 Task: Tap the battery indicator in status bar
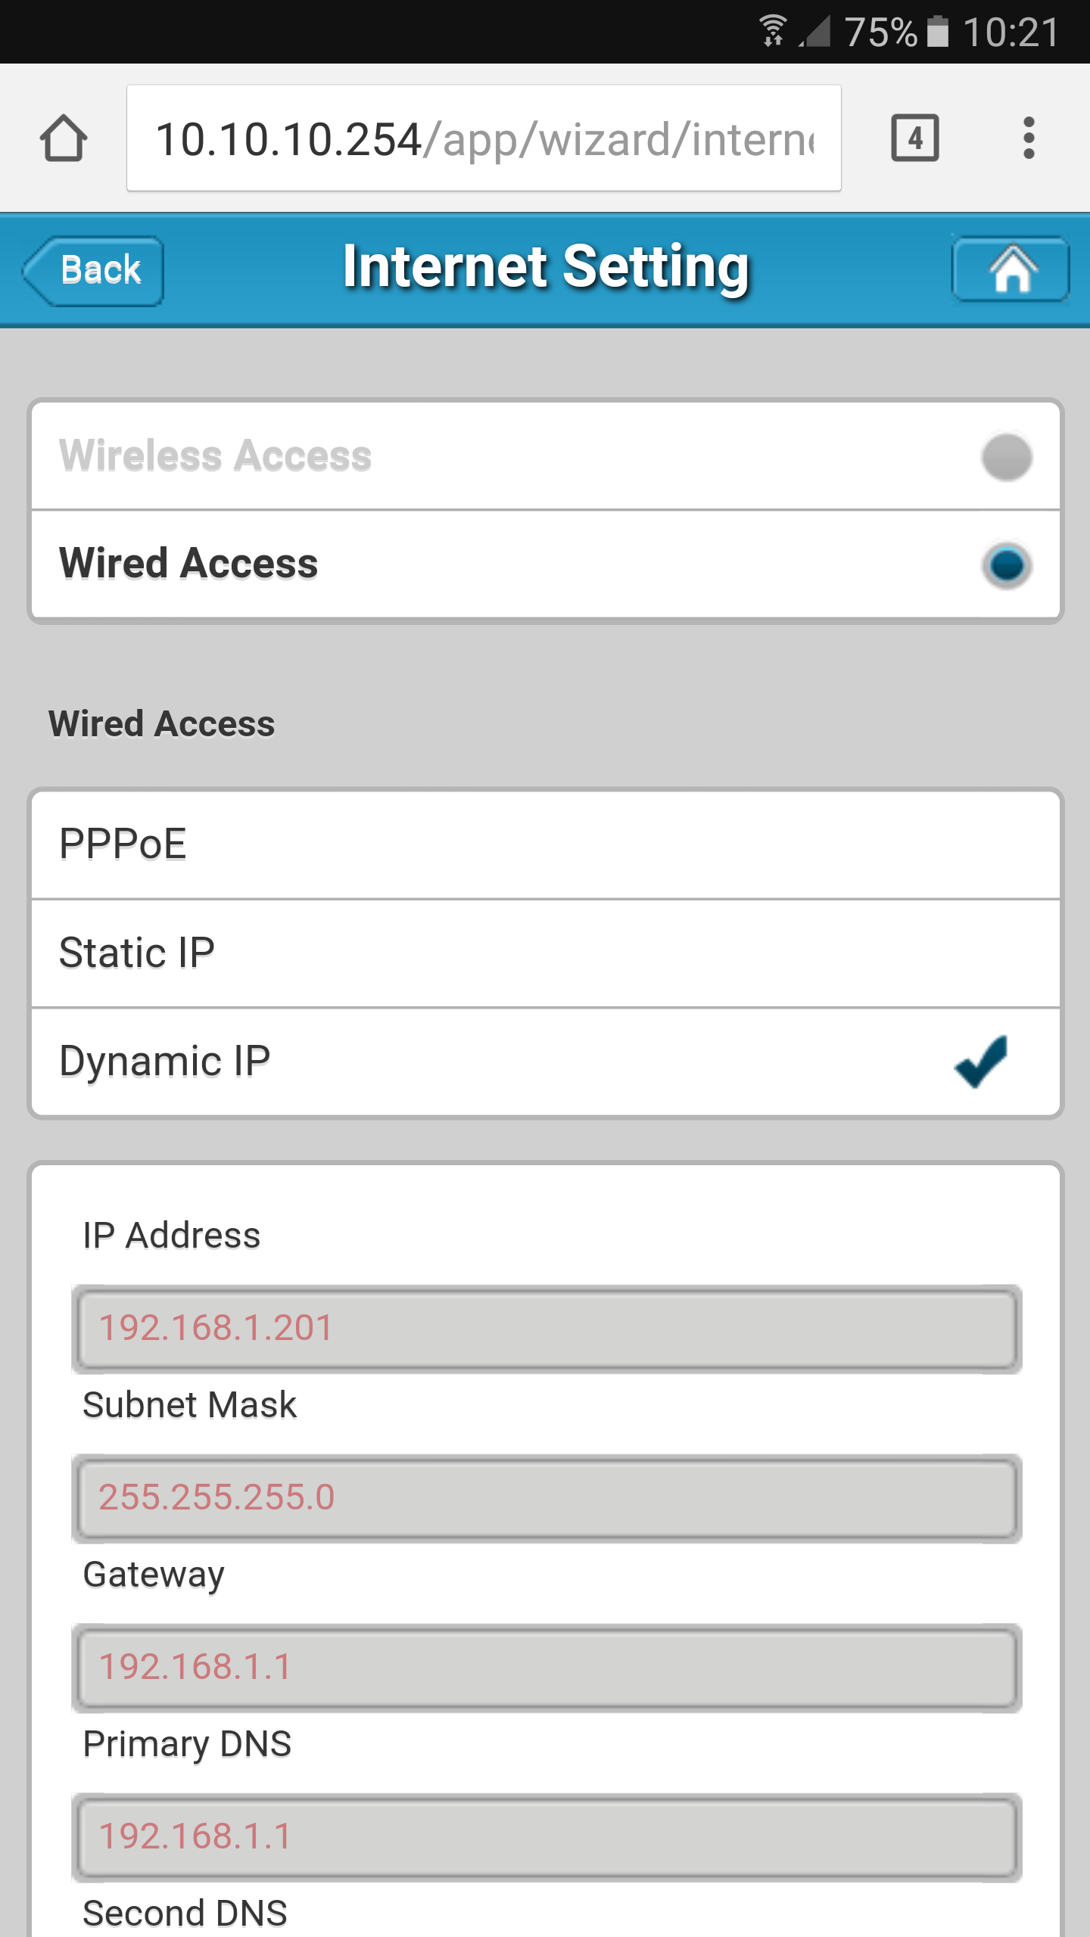tap(937, 32)
